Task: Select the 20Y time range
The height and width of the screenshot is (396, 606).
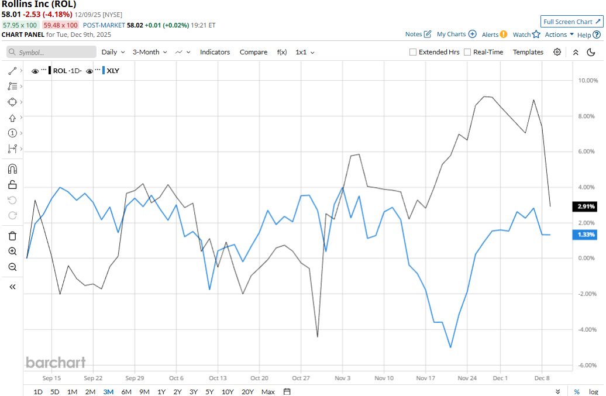Action: [247, 392]
